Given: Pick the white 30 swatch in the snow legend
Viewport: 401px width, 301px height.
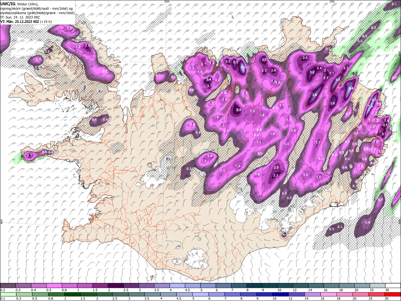Looking at the screenshot, I should pos(393,286).
